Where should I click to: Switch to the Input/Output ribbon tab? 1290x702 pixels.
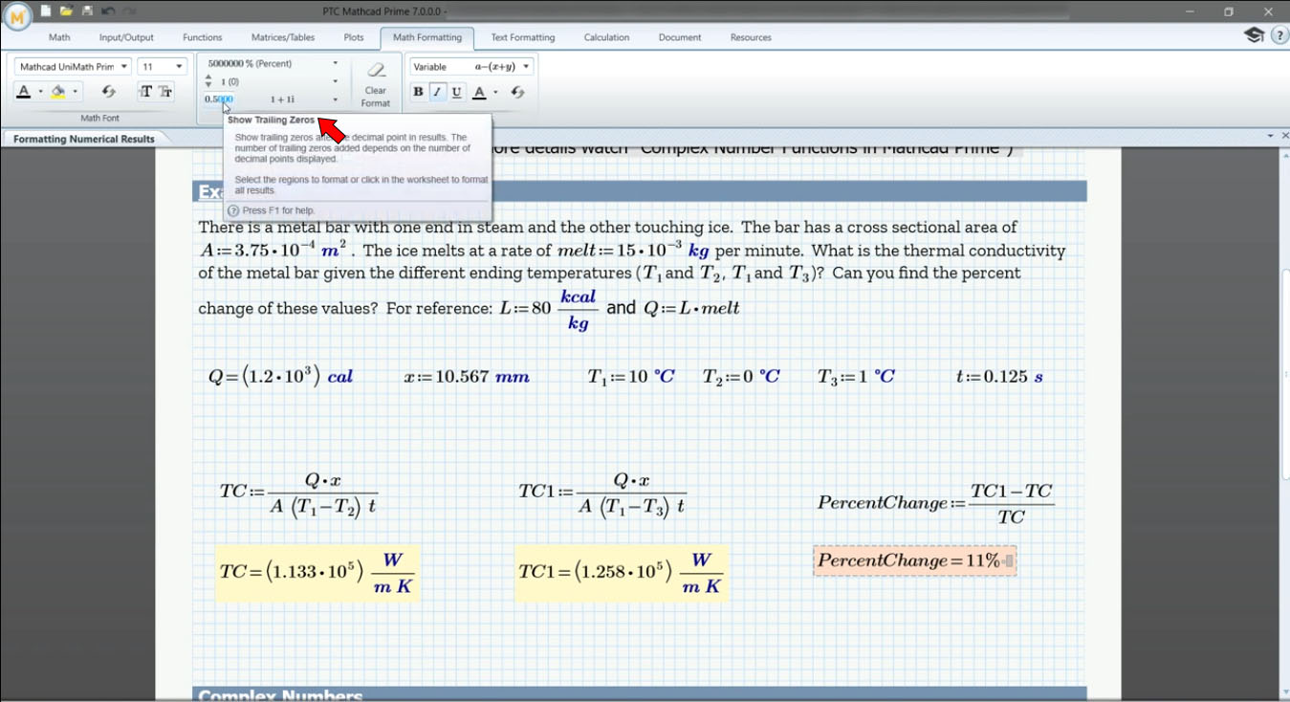(x=126, y=37)
